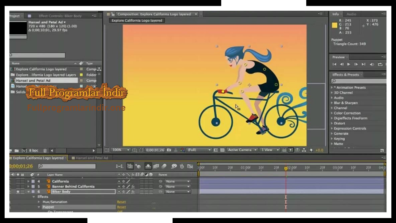
Task: Enable motion blur icon in timeline toolbar
Action: click(x=164, y=166)
